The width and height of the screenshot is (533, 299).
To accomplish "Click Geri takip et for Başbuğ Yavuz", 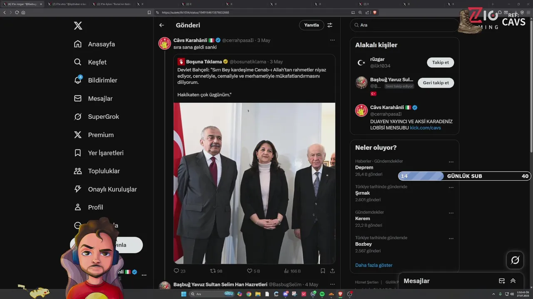I will [x=436, y=83].
